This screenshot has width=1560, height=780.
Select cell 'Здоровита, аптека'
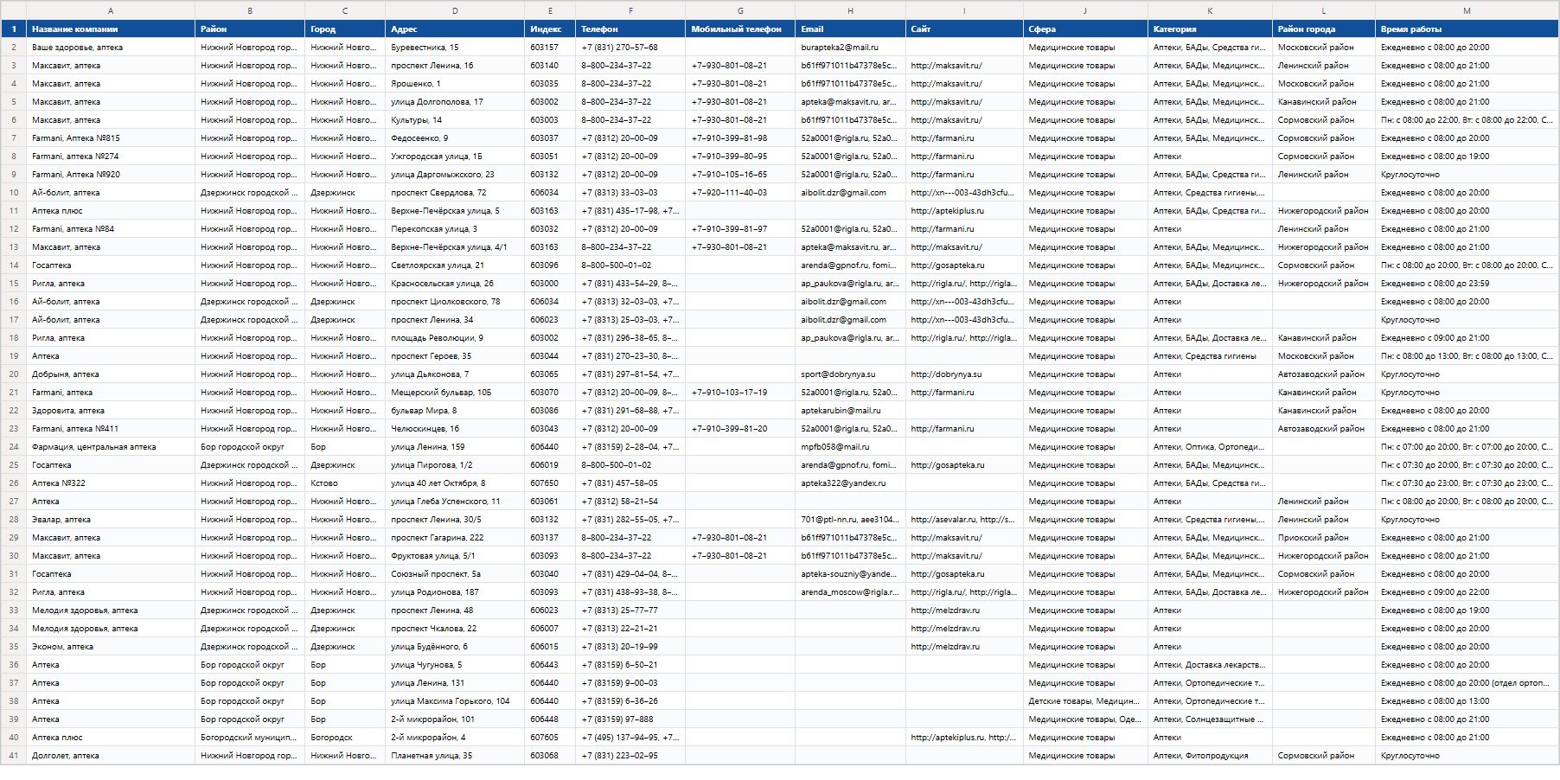[111, 411]
